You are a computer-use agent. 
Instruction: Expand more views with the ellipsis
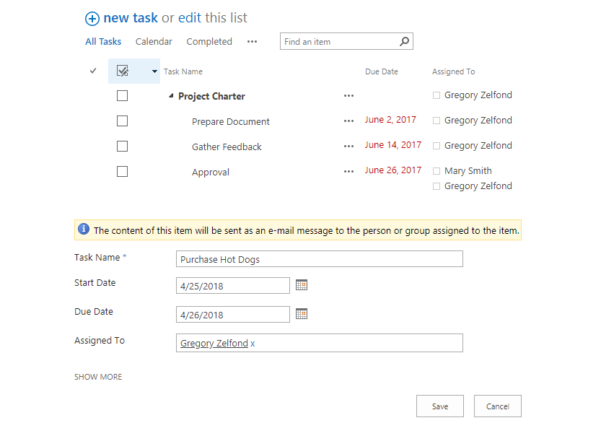pyautogui.click(x=252, y=42)
